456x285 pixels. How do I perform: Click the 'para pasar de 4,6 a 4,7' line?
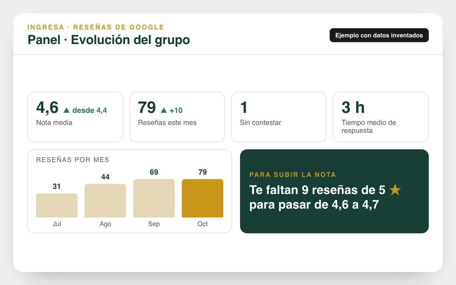tap(314, 205)
